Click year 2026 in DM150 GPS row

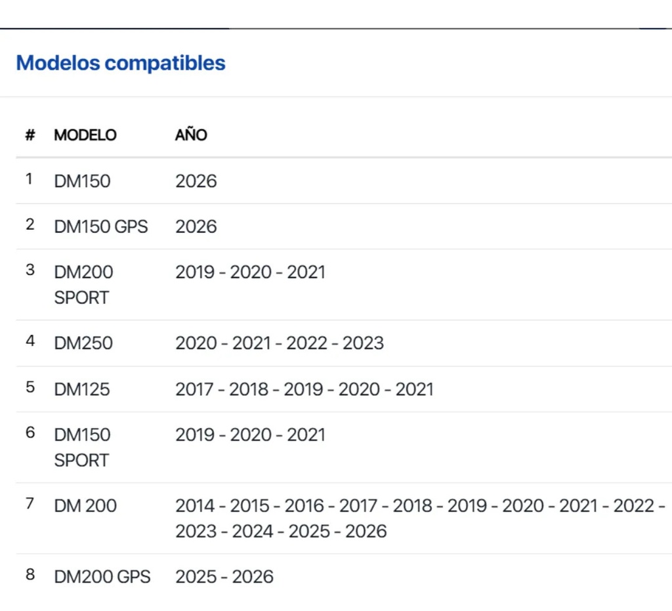tap(196, 226)
